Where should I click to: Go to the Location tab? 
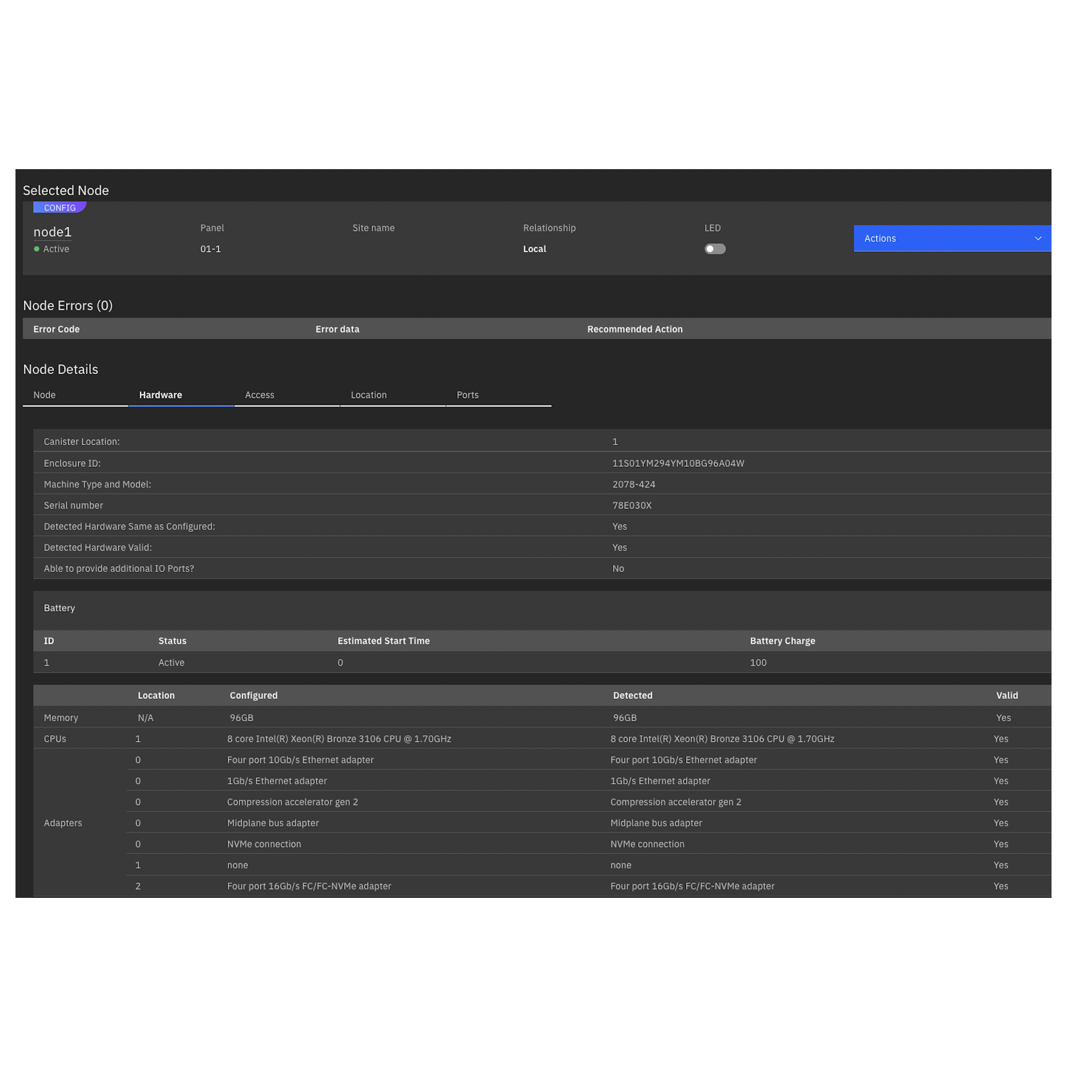click(x=368, y=395)
